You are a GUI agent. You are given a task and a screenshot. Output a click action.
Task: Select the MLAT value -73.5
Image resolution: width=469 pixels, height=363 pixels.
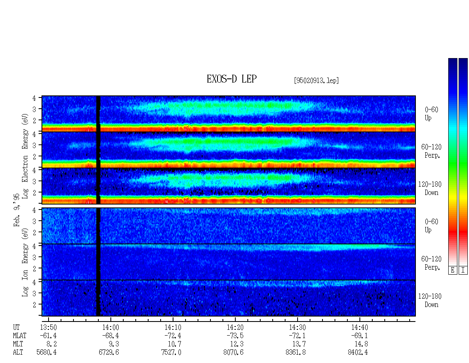pyautogui.click(x=235, y=336)
